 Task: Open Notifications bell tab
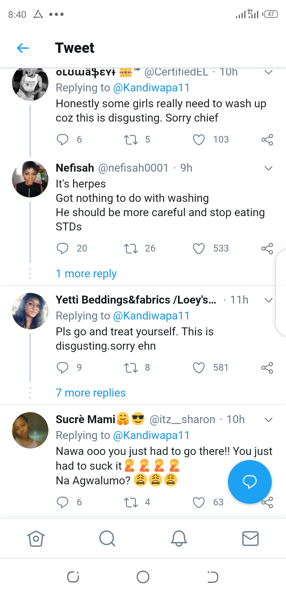(x=179, y=539)
